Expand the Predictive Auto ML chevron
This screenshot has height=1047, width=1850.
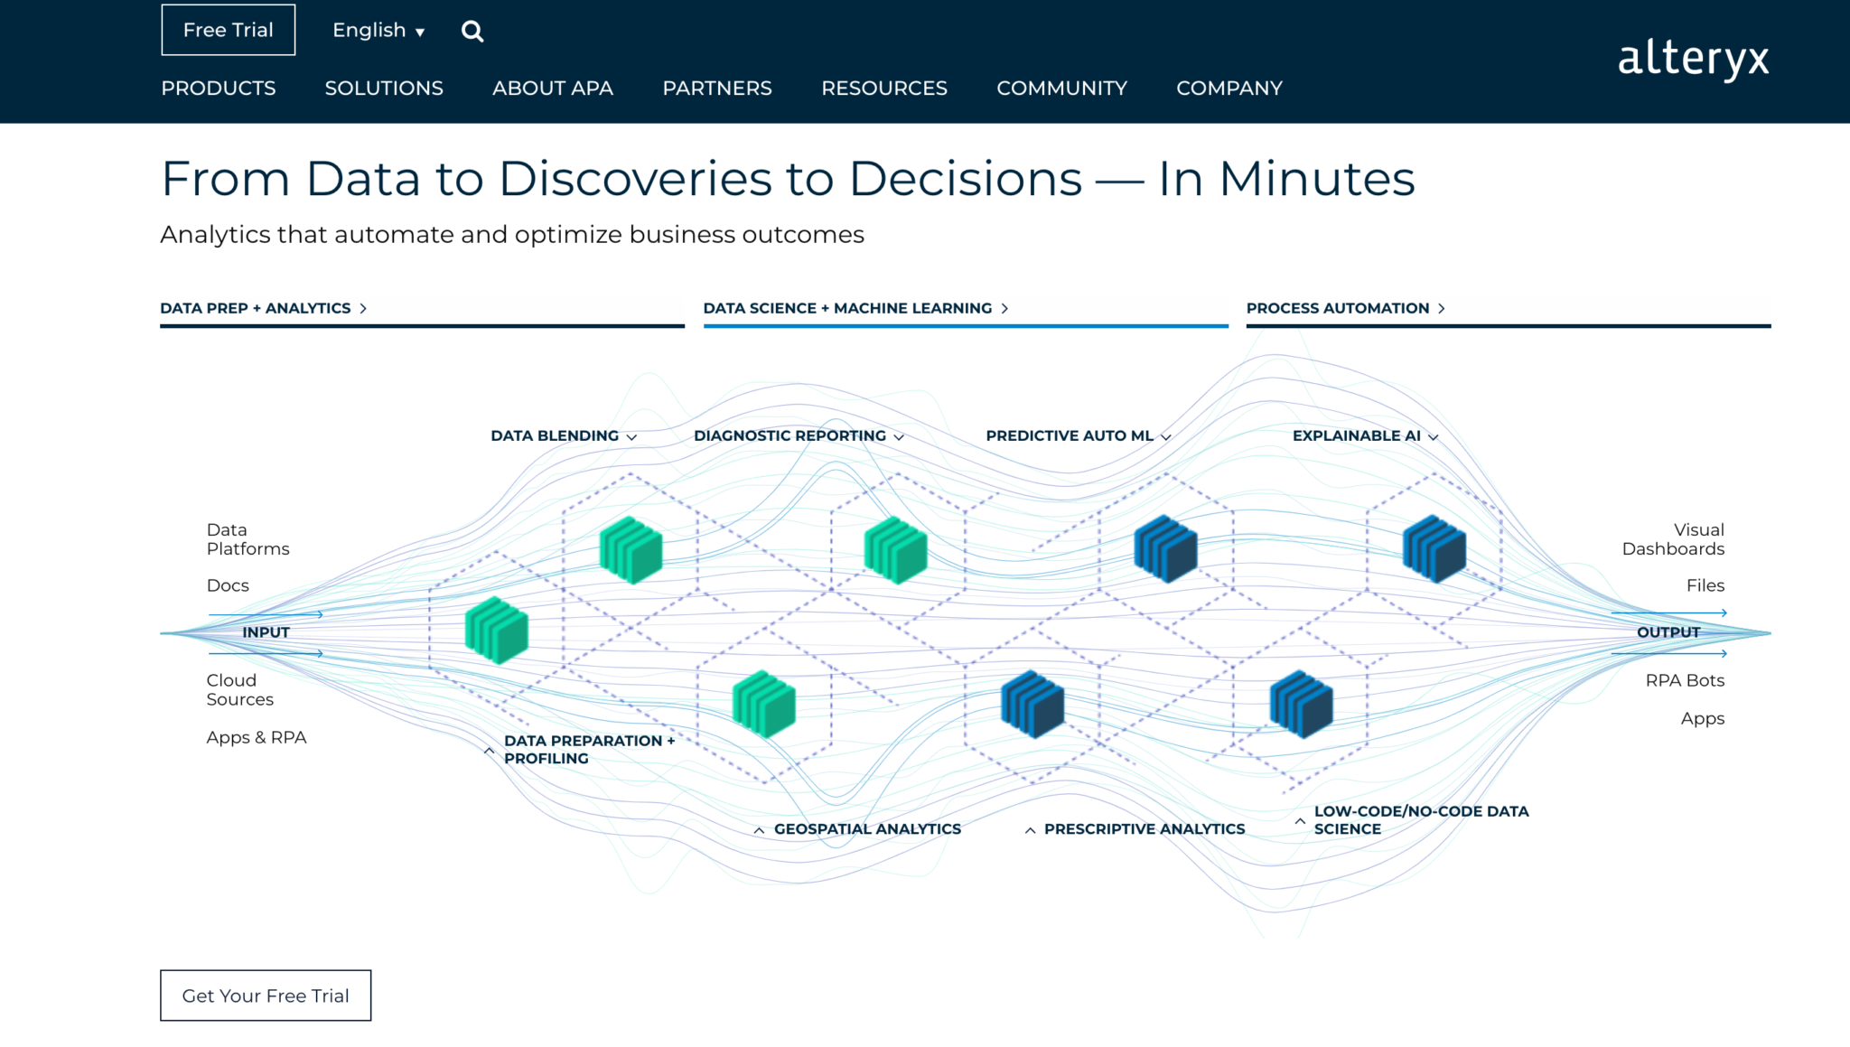click(x=1165, y=436)
